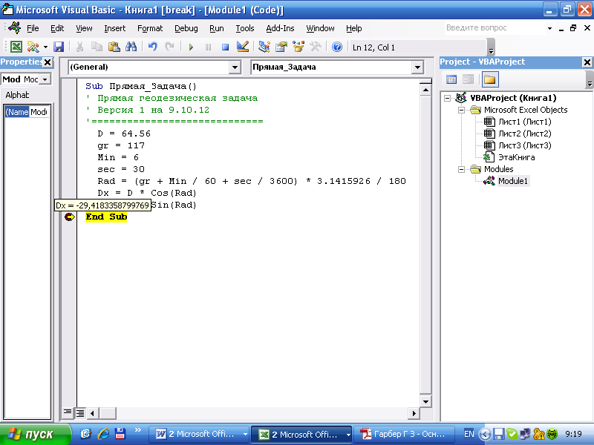Click the Paste clipboard icon
Viewport: 594px width, 445px height.
114,47
